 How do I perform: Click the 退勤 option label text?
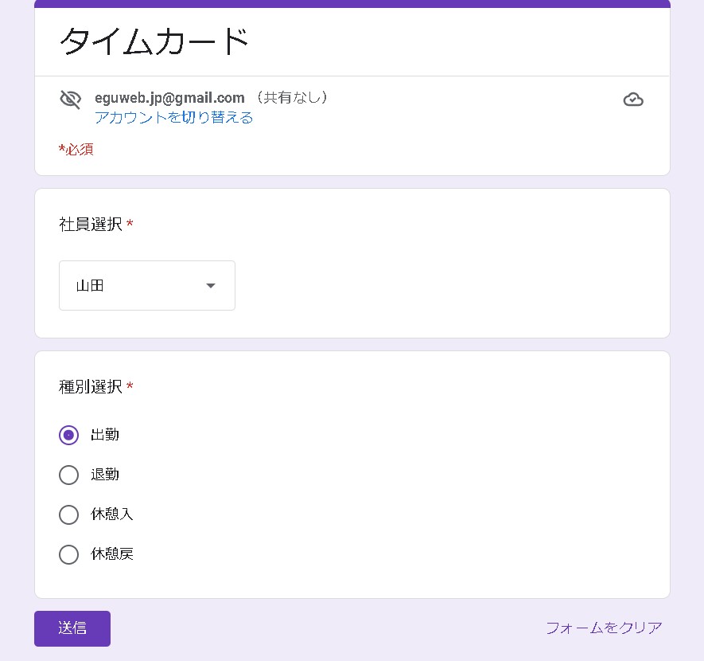[x=105, y=475]
